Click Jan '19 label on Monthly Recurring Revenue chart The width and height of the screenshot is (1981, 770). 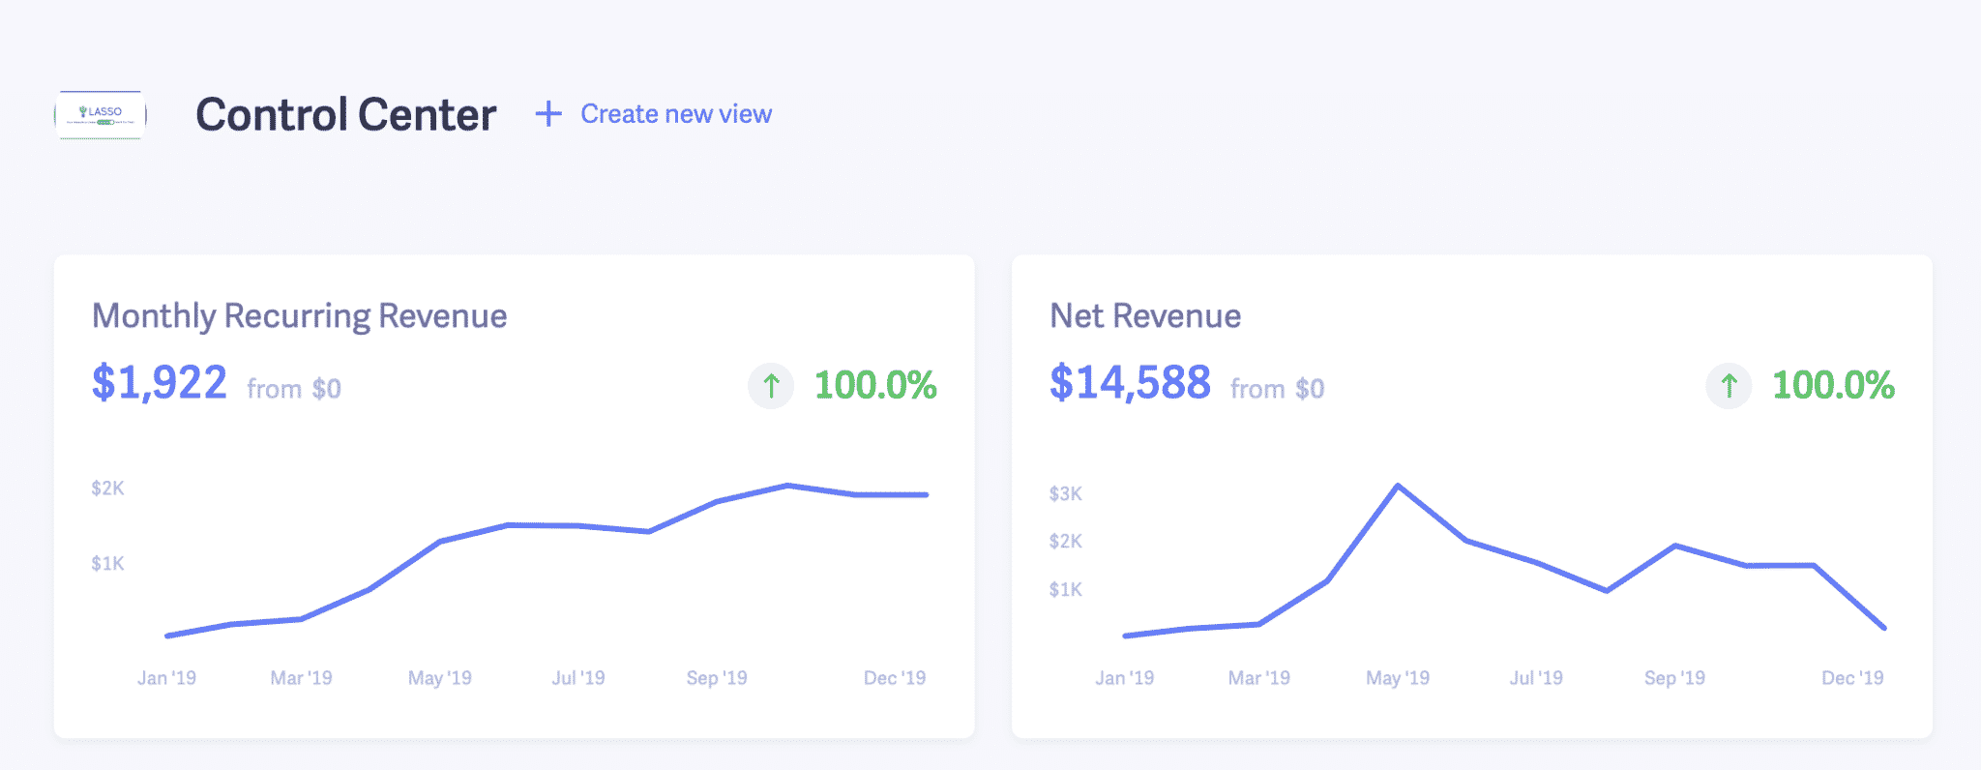point(166,678)
